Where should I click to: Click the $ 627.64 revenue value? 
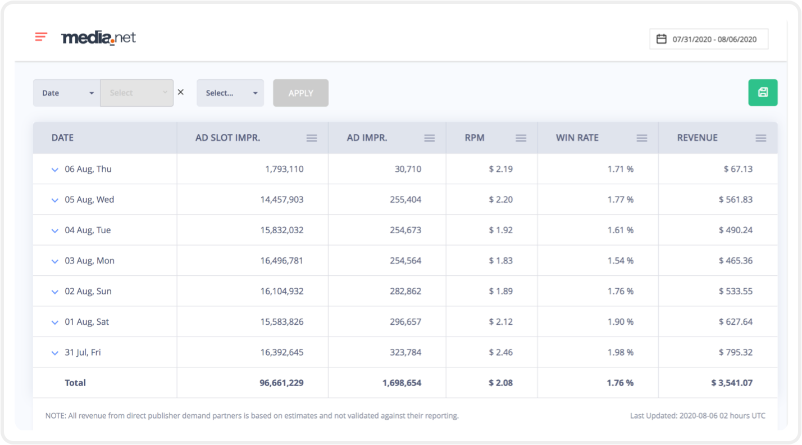(736, 322)
